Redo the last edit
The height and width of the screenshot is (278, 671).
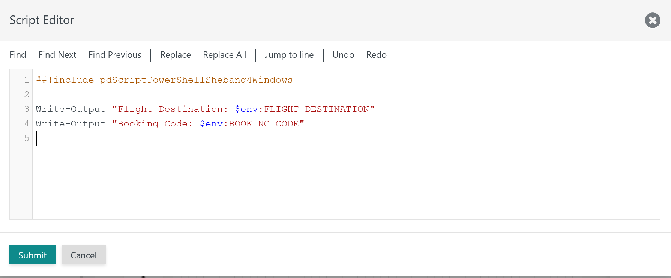coord(376,55)
